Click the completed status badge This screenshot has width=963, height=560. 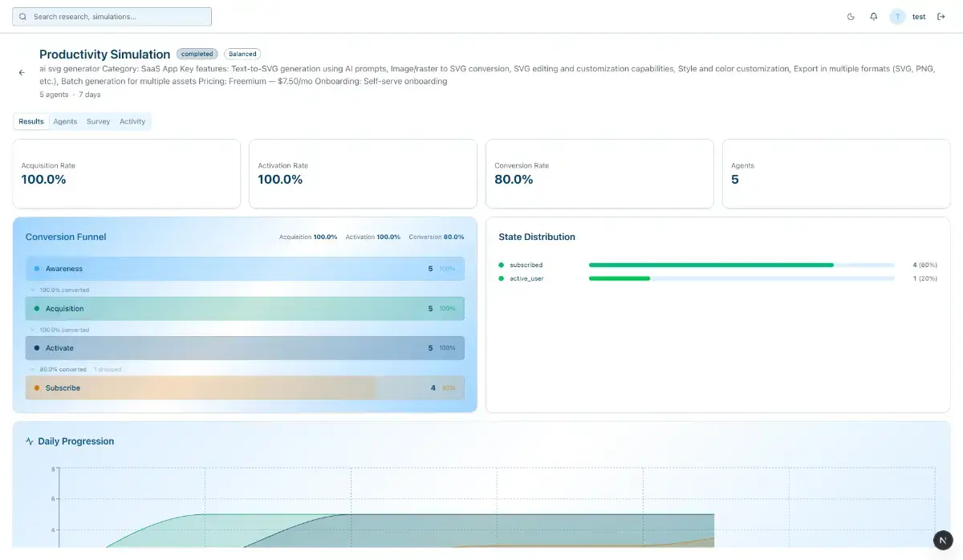pos(197,55)
